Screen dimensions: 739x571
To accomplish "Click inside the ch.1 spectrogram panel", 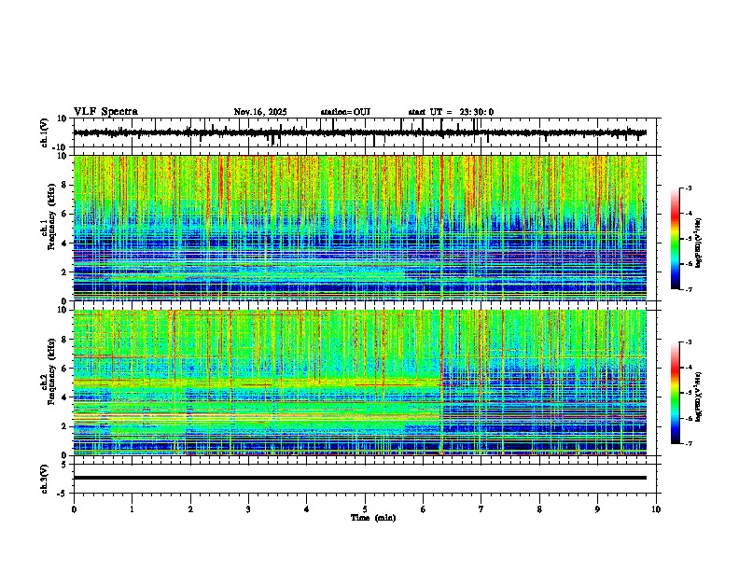I will click(x=360, y=228).
